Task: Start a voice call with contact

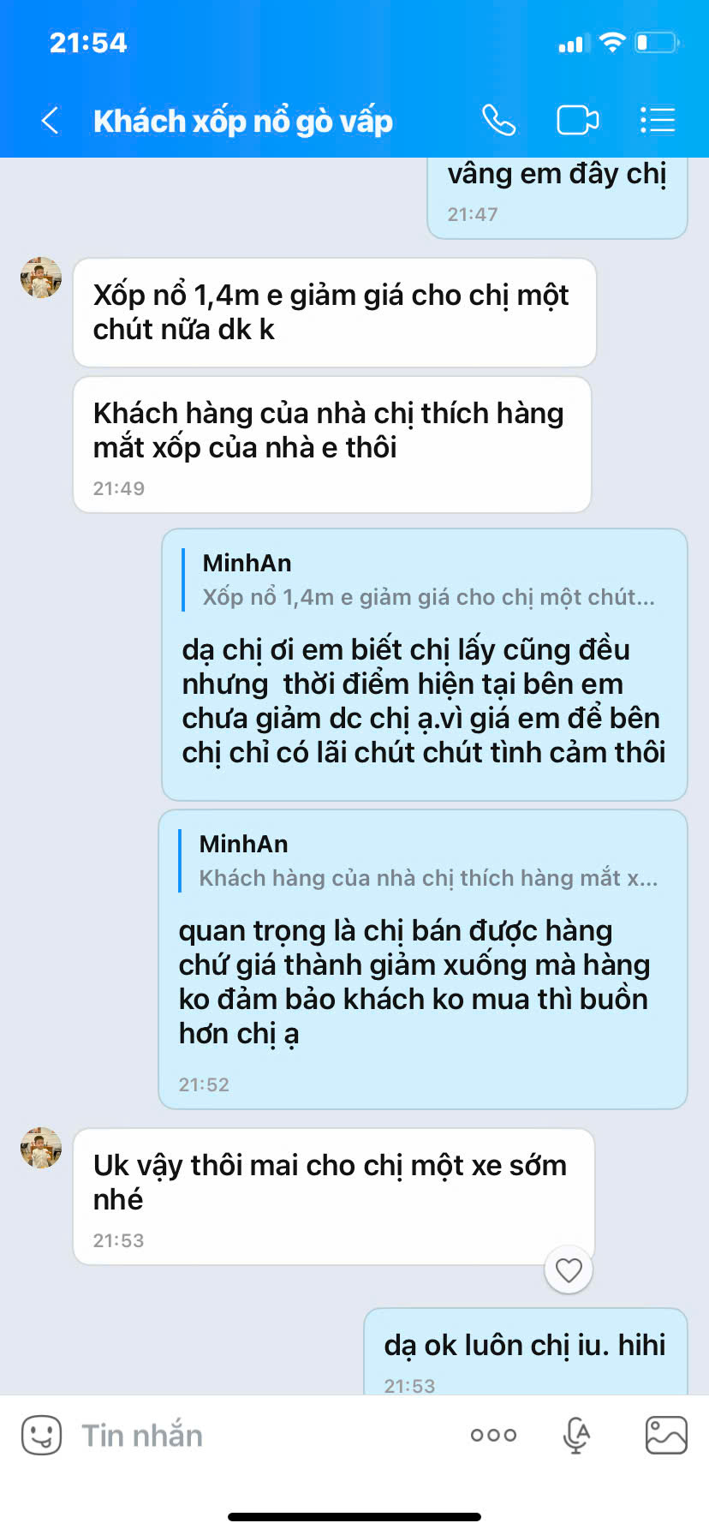Action: pyautogui.click(x=498, y=121)
